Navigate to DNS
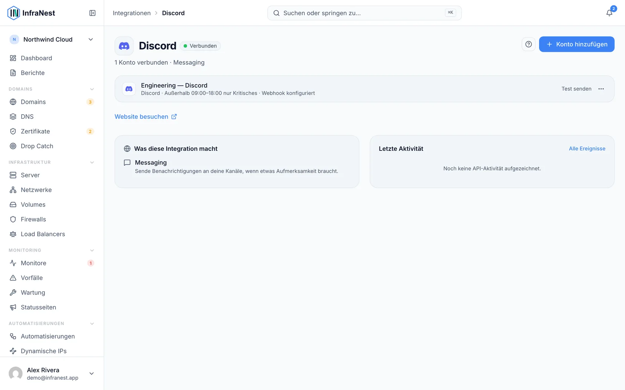This screenshot has height=390, width=625. click(x=52, y=116)
